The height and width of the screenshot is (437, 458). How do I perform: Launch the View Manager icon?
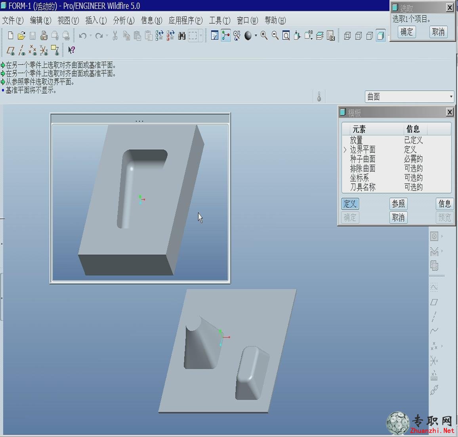[x=331, y=36]
